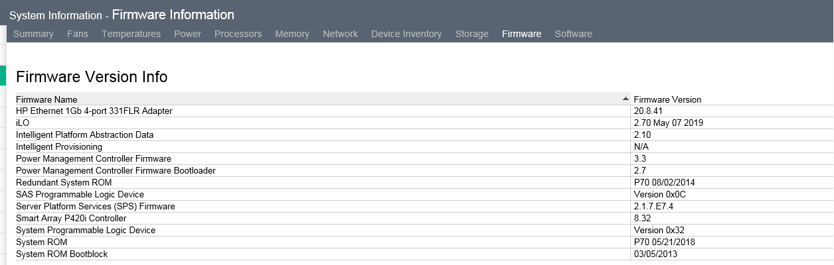Select the Smart Array P420i Controller row

(71, 219)
